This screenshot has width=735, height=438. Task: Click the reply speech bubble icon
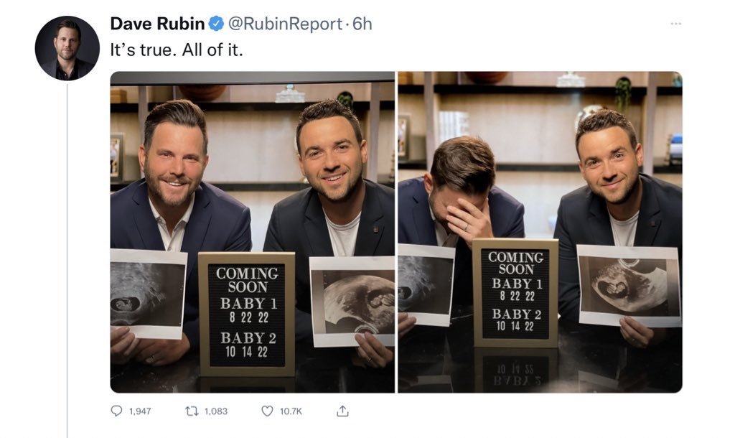coord(117,411)
